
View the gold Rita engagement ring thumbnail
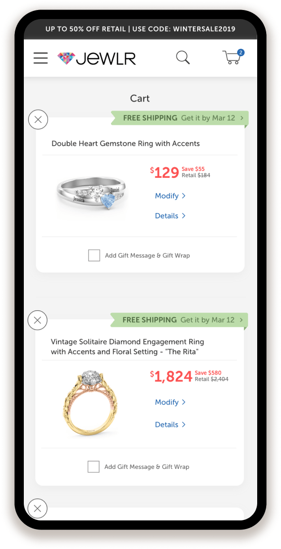(x=90, y=403)
